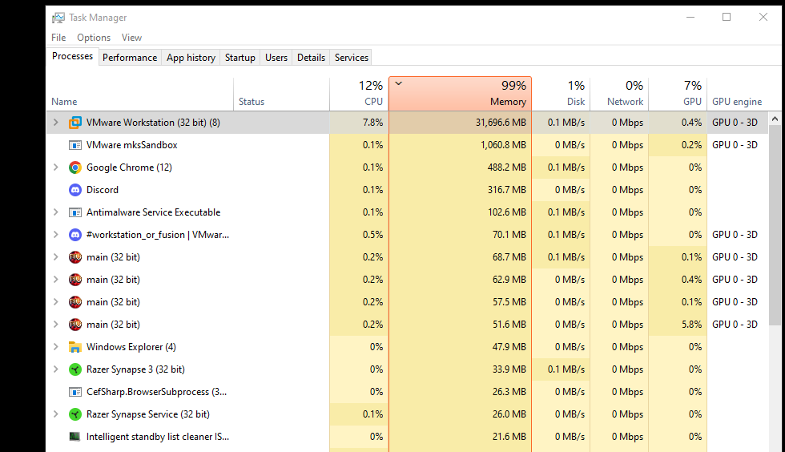The height and width of the screenshot is (452, 785).
Task: Expand main (32 bit) using 62.9 MB
Action: 56,280
